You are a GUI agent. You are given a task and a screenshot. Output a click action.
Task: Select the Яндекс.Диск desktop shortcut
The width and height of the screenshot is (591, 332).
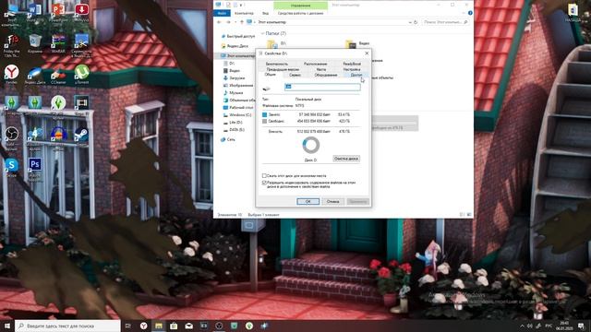35,75
